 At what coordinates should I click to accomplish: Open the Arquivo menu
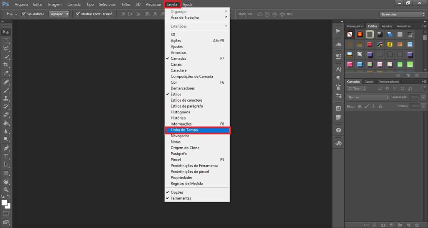[x=21, y=4]
